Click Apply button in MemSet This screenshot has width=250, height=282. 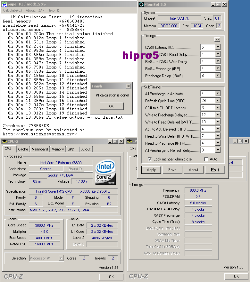(x=151, y=170)
